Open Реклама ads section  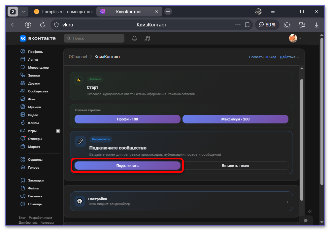31,196
